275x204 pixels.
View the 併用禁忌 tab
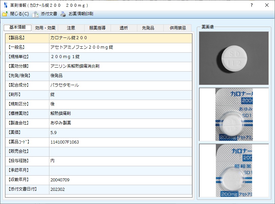178,28
